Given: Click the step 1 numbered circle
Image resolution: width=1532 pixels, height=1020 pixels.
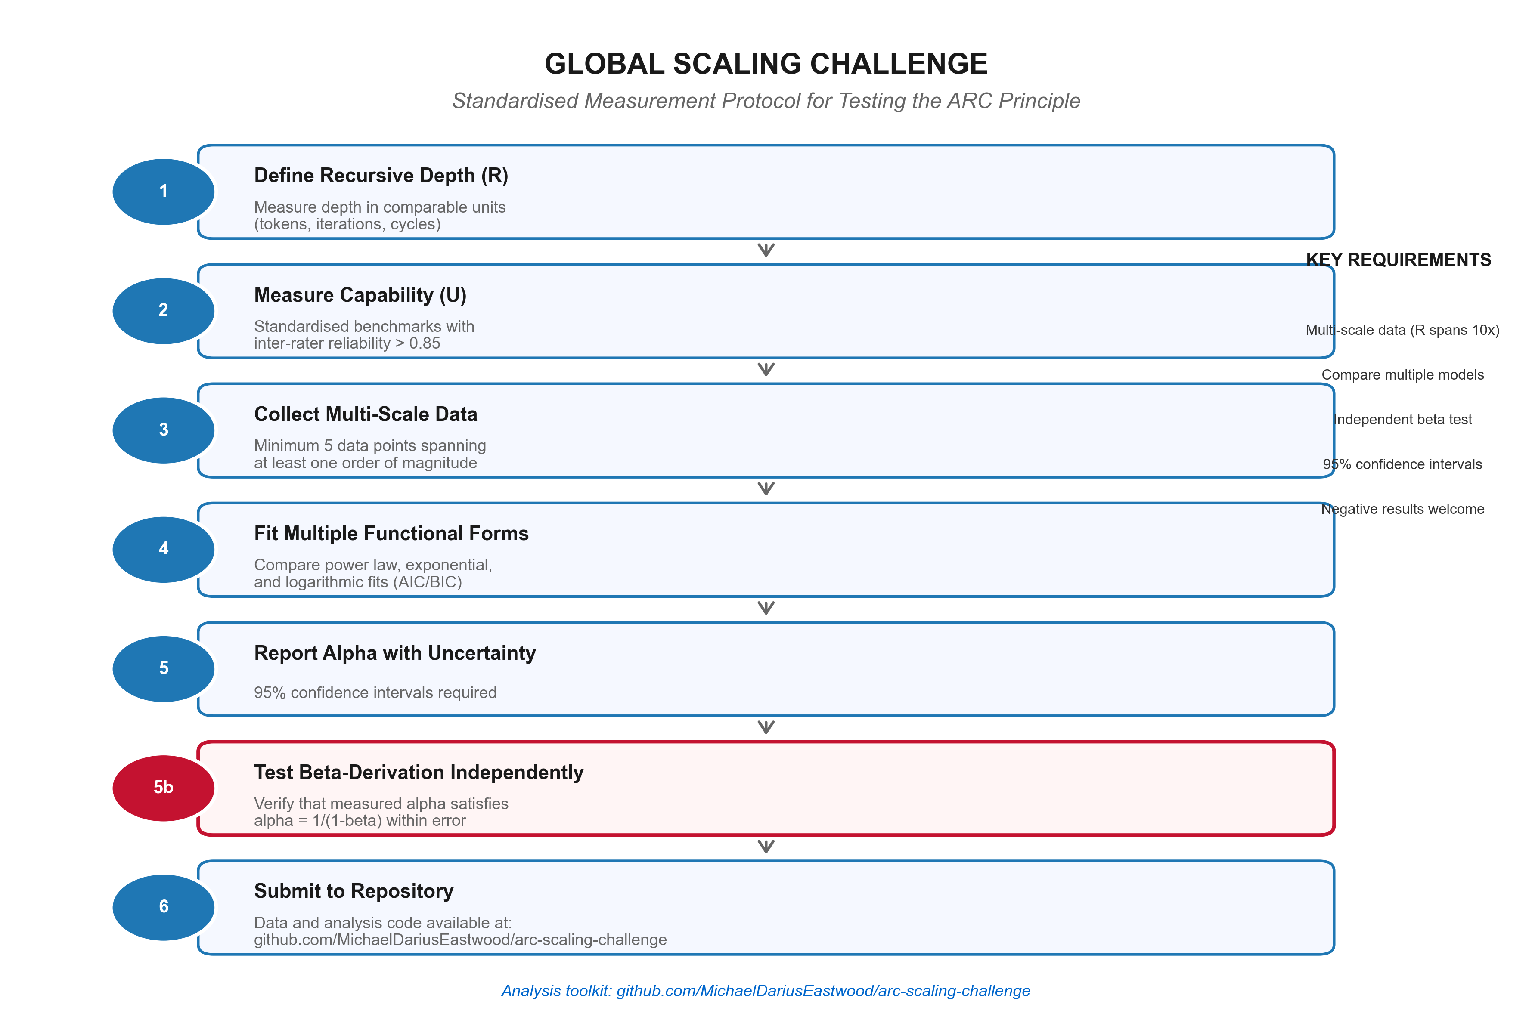Looking at the screenshot, I should click(163, 191).
